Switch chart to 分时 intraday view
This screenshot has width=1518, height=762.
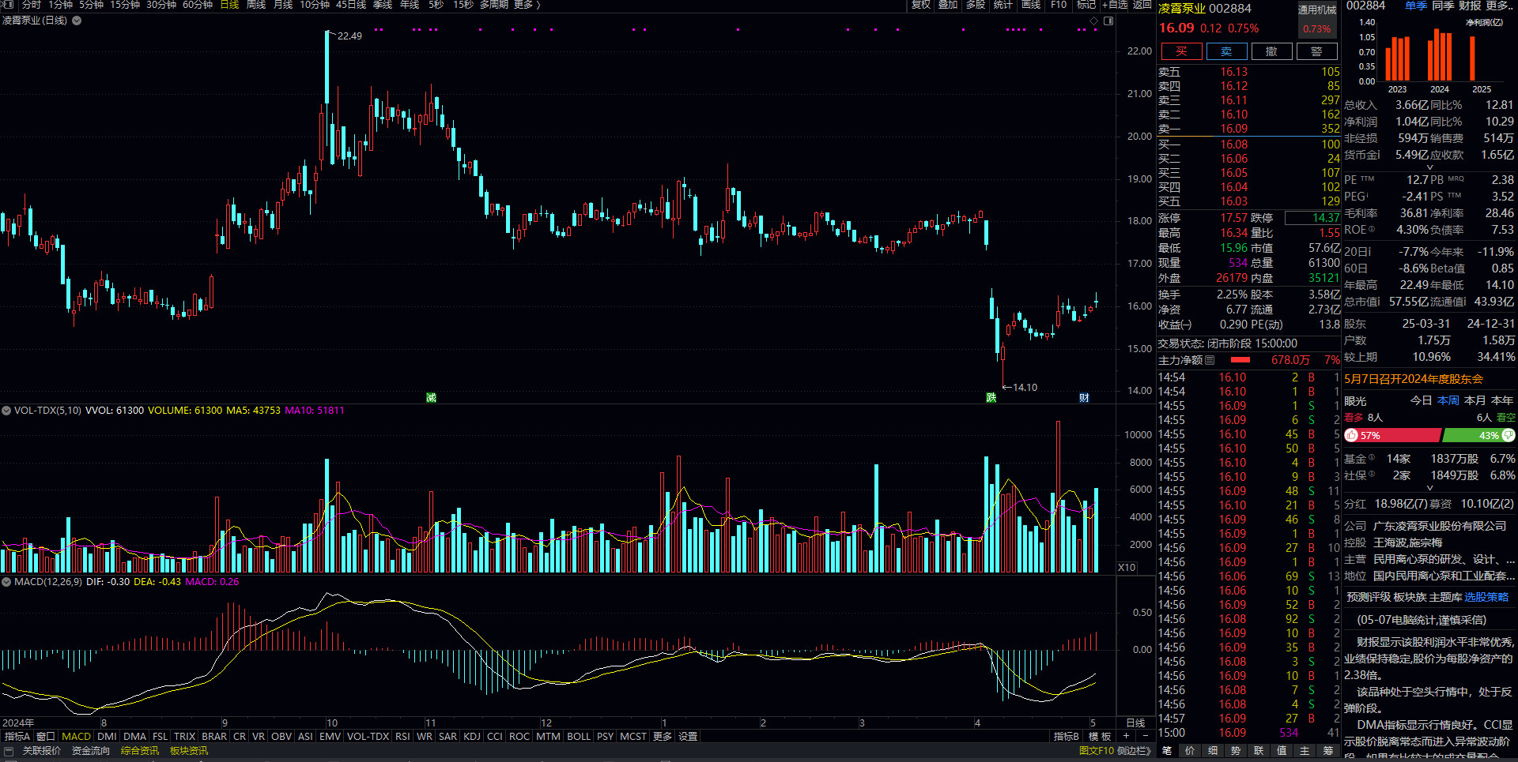point(31,5)
